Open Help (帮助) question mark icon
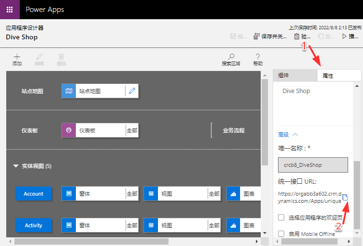363x246 pixels. [x=258, y=57]
